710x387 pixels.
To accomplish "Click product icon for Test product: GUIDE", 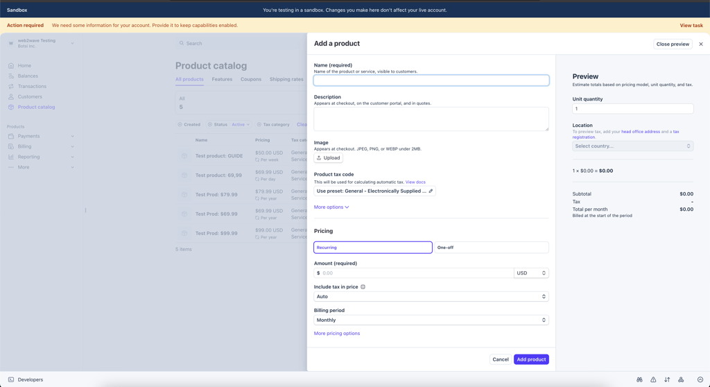I will click(x=184, y=156).
